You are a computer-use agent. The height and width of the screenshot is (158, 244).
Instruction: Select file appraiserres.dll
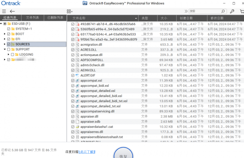click(x=91, y=132)
